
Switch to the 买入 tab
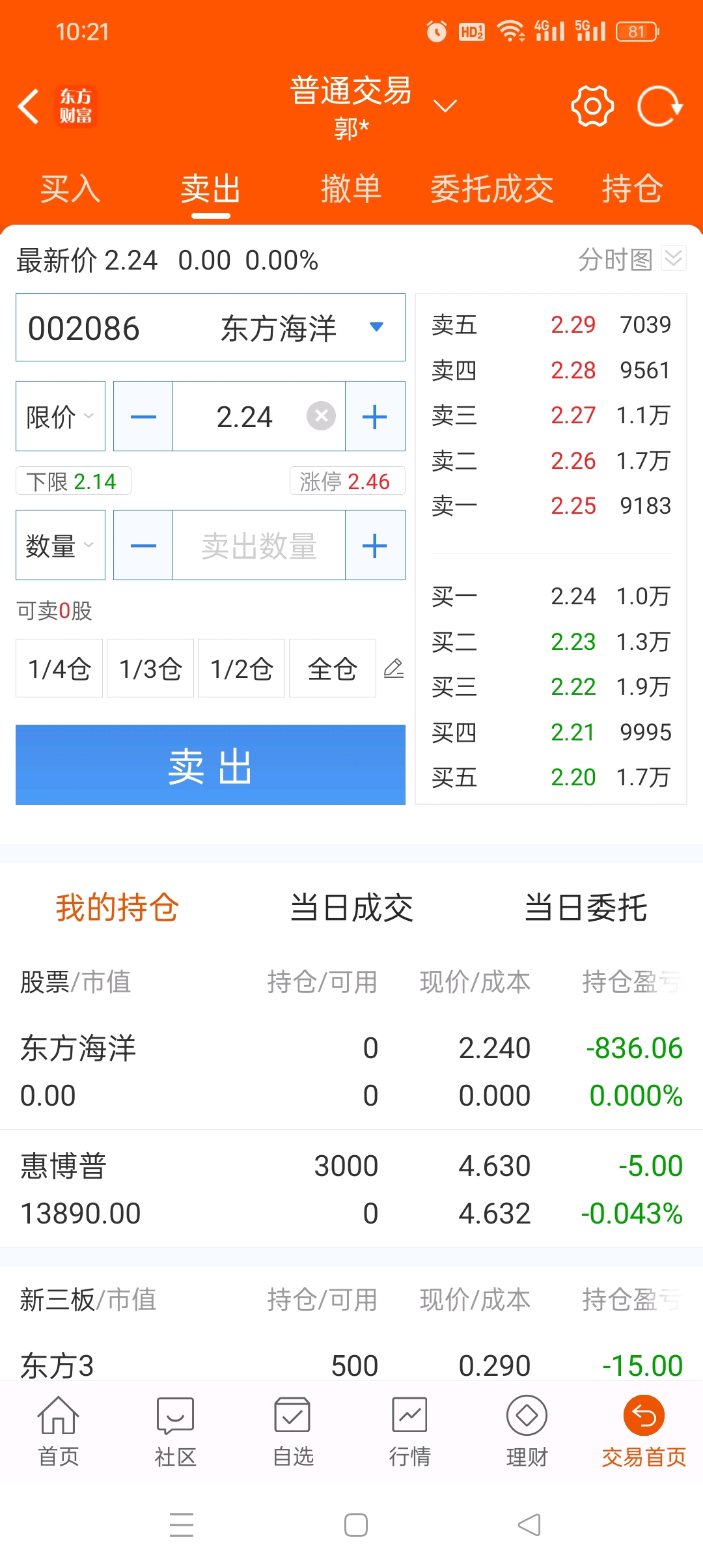coord(70,189)
